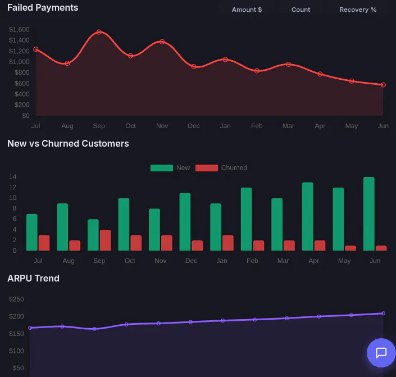Screen dimensions: 396x377
Task: Click the Sep label under Failed Payments chart
Action: pyautogui.click(x=99, y=126)
